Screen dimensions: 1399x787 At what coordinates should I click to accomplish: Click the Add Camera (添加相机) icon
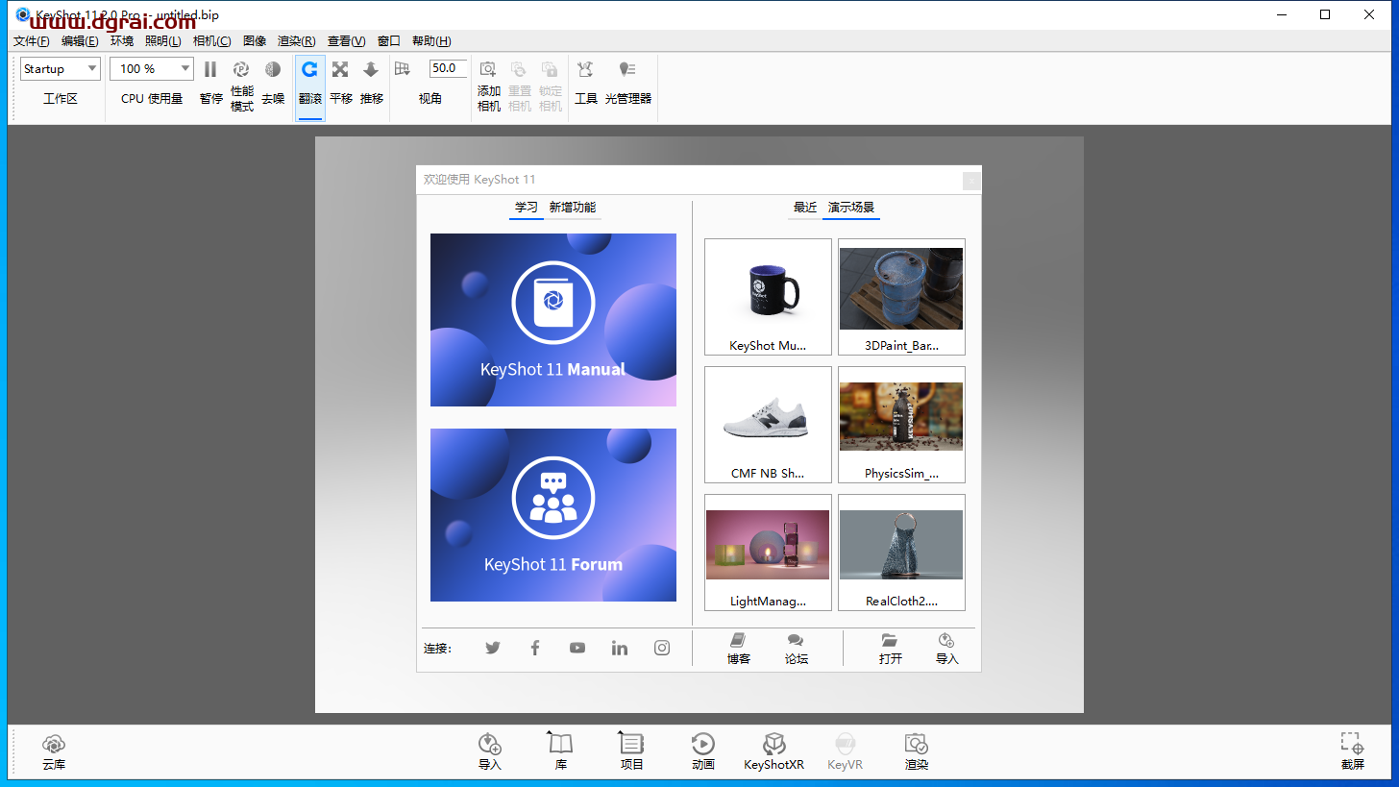point(488,70)
